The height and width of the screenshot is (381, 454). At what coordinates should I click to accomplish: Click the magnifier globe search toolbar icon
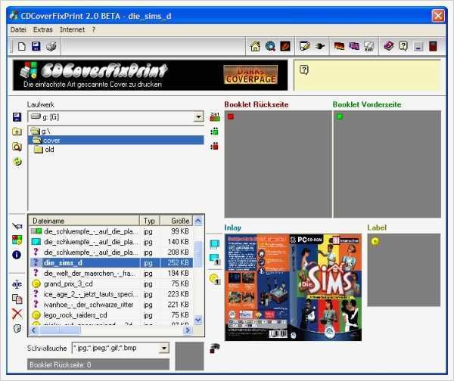coord(270,46)
